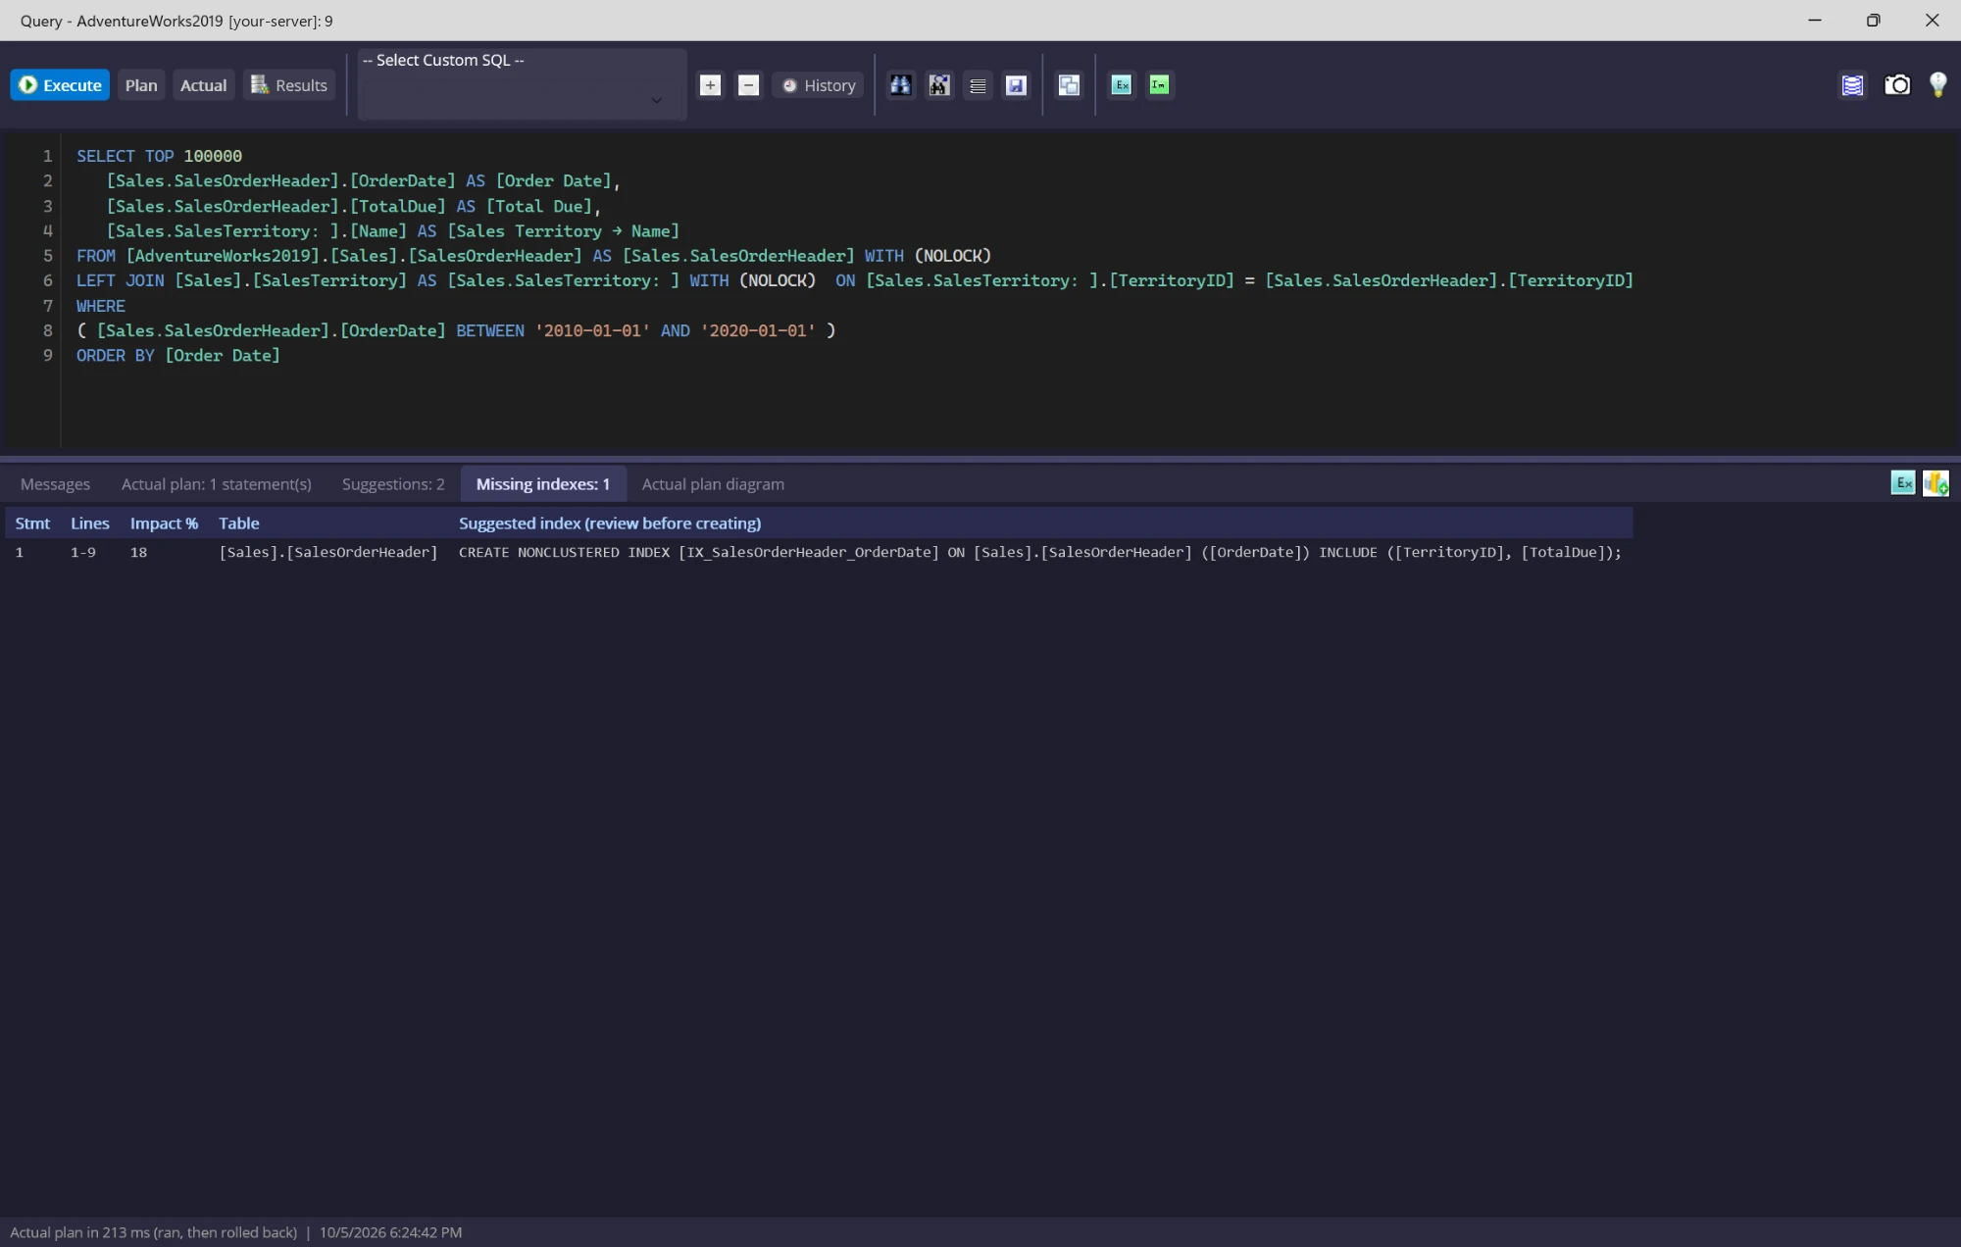Maximize the Query window
The width and height of the screenshot is (1961, 1247).
click(1873, 21)
